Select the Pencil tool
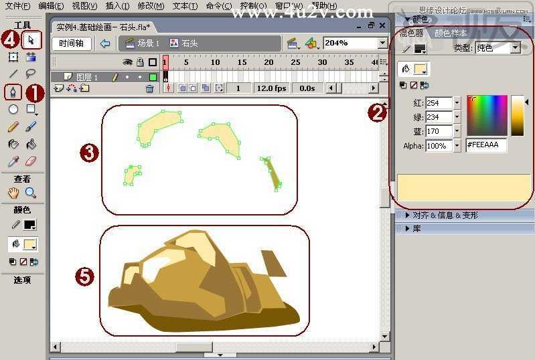This screenshot has width=535, height=360. [x=13, y=127]
